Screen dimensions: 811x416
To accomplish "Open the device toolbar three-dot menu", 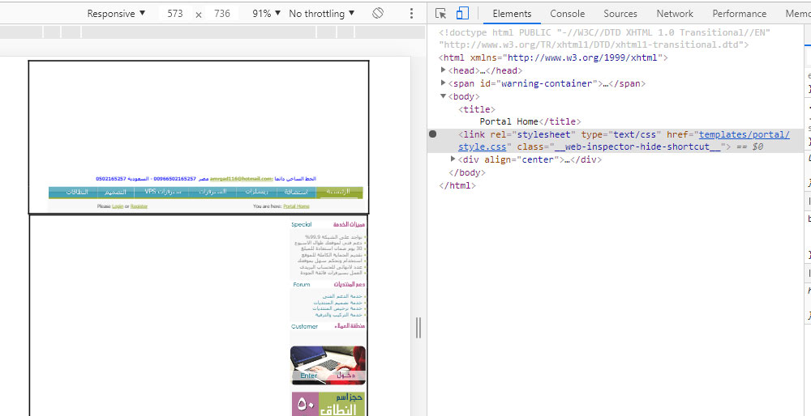I will [411, 14].
